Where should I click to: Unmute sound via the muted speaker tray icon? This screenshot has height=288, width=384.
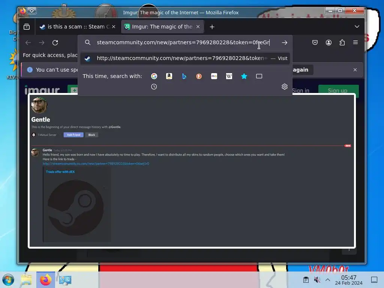click(x=317, y=280)
